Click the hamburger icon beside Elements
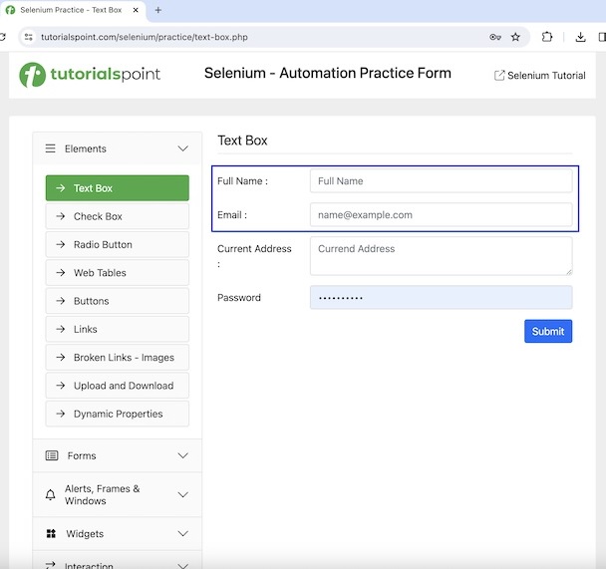The image size is (606, 569). coord(51,148)
